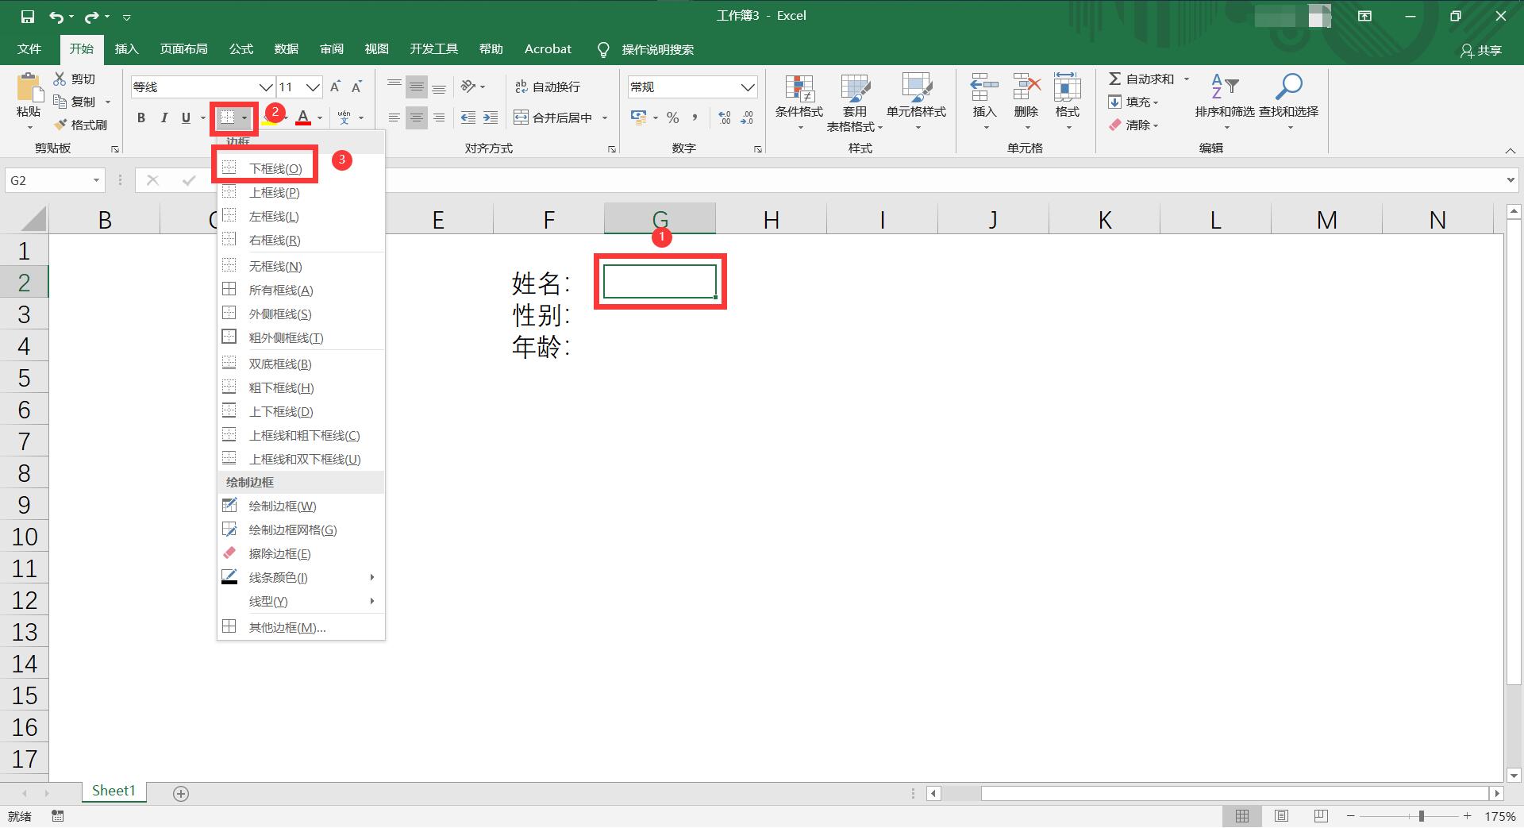Screen dimensions: 1524x828
Task: Add a new worksheet with the plus button
Action: tap(180, 791)
